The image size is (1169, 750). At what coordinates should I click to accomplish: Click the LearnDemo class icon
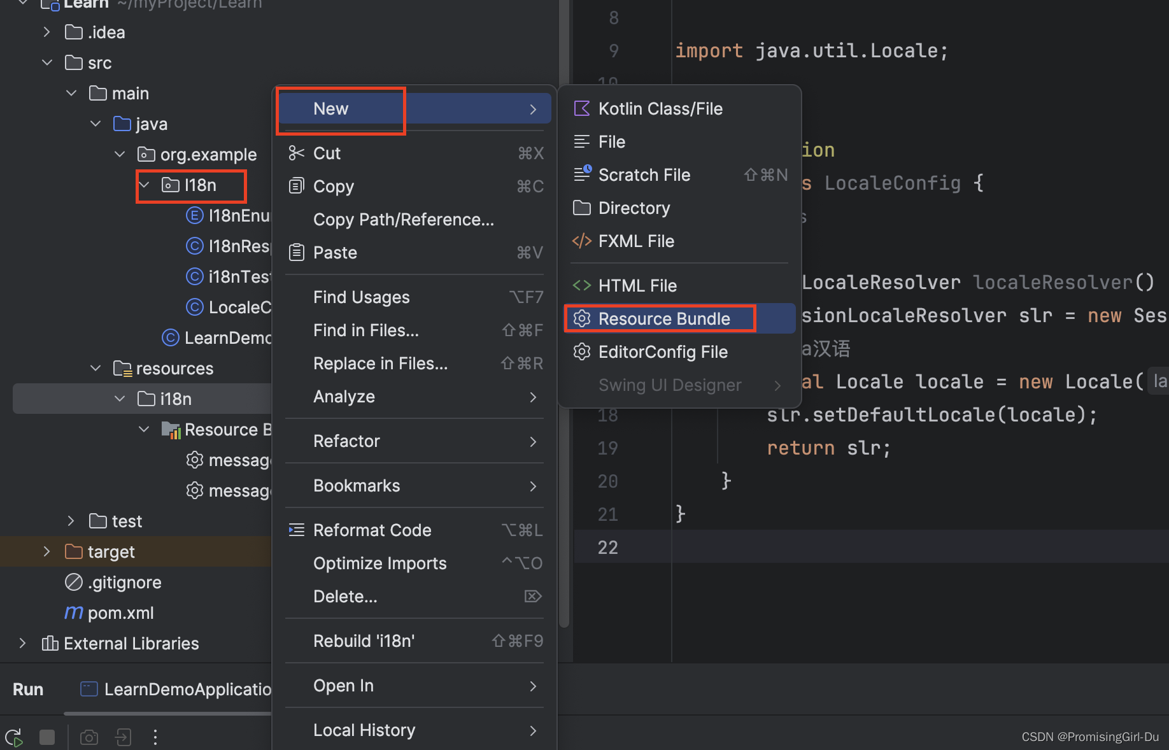(x=170, y=337)
